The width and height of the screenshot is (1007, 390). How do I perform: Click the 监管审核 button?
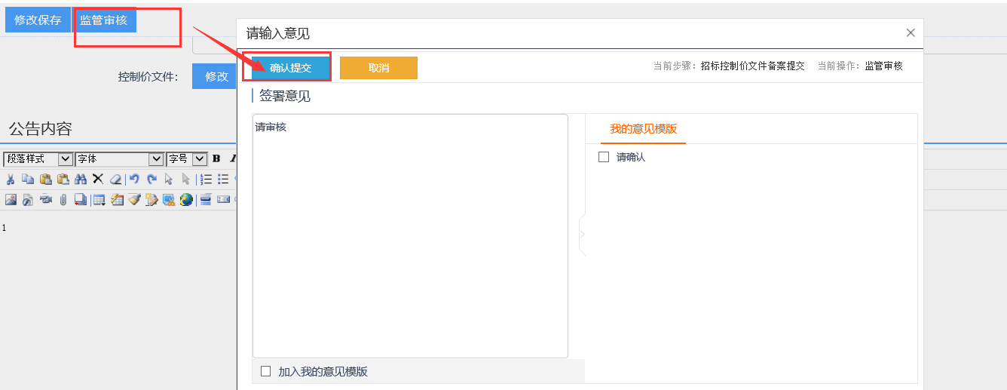point(104,20)
